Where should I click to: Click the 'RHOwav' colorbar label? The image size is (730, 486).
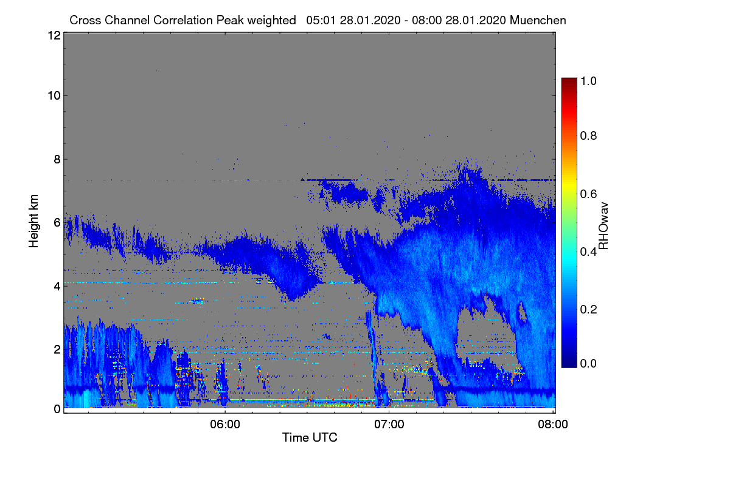[604, 227]
